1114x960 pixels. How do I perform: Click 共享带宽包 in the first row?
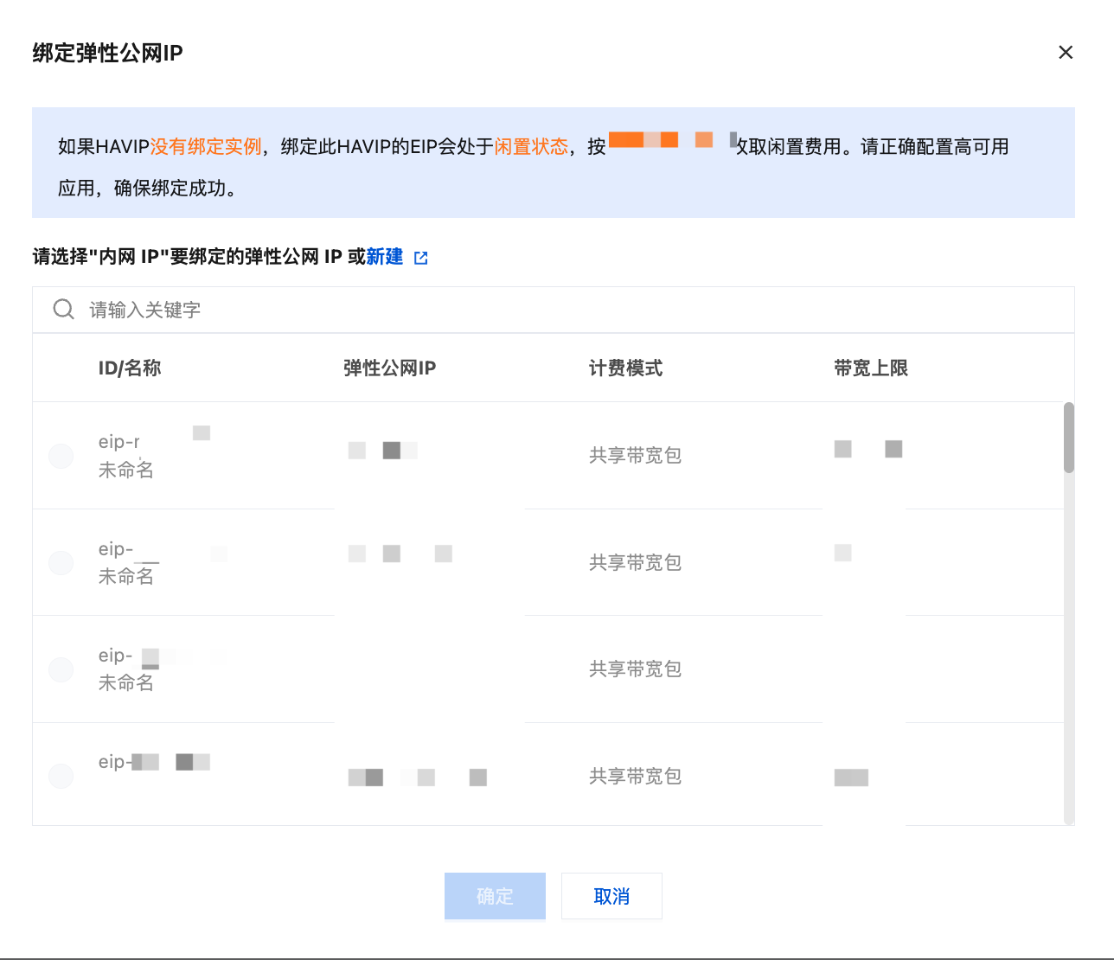tap(635, 456)
